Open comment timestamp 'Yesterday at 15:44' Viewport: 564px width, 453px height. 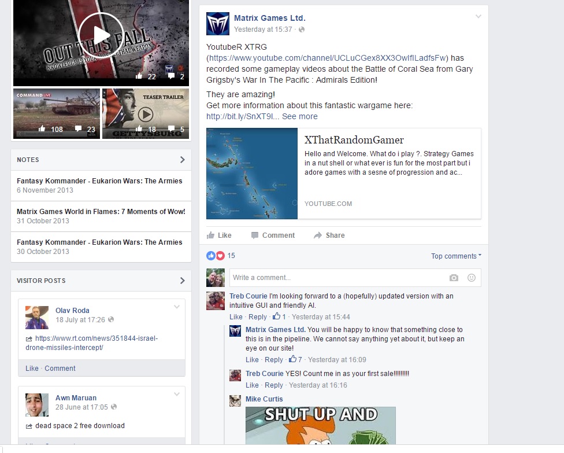coord(321,317)
